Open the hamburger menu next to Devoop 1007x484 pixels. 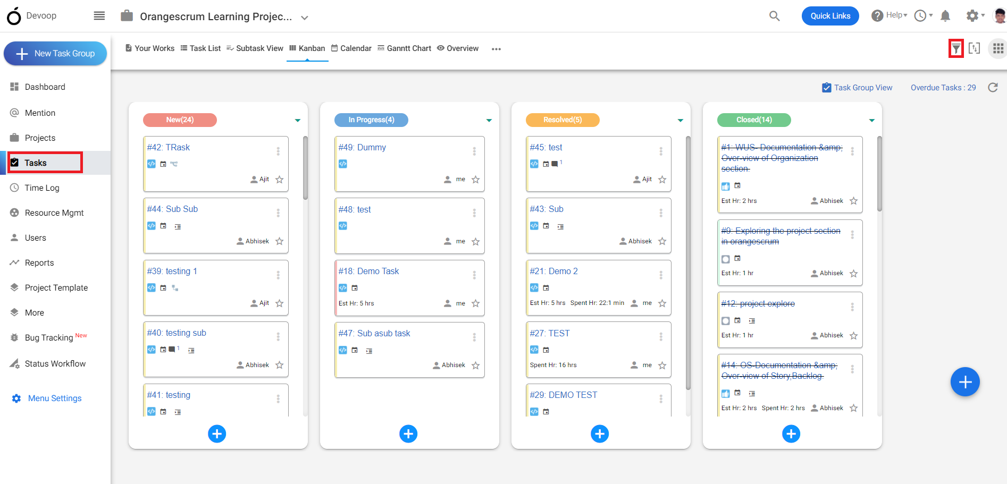tap(99, 16)
